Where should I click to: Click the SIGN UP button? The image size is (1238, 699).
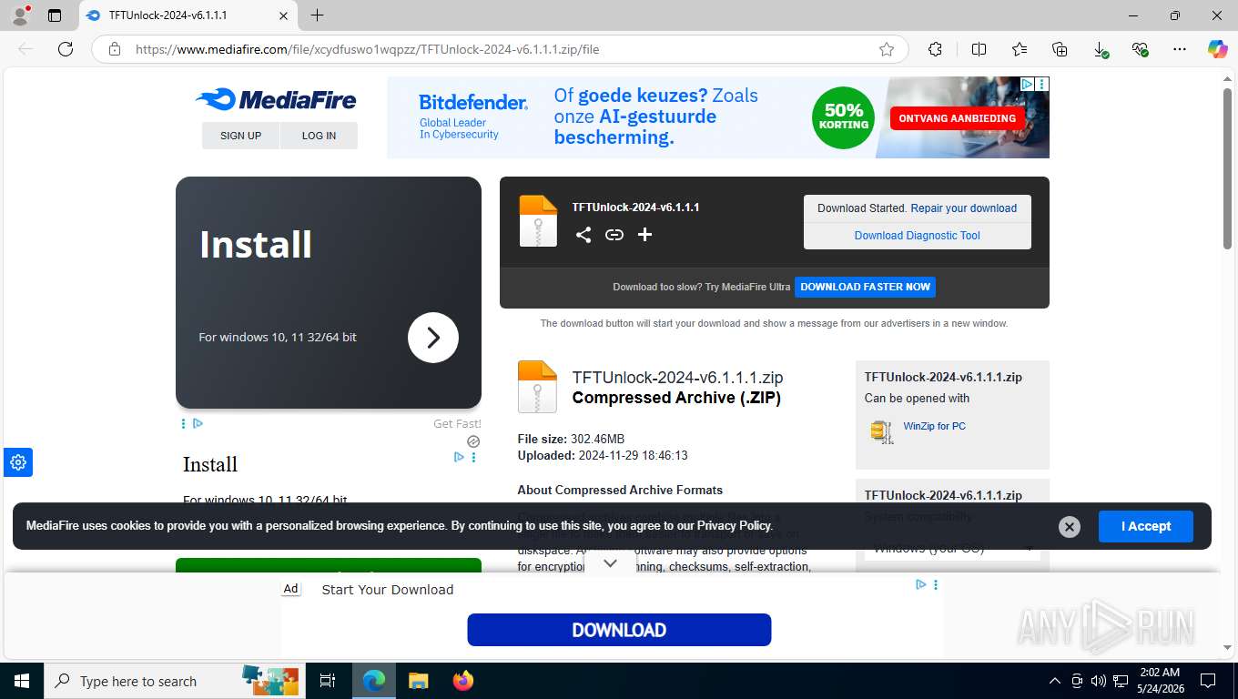click(240, 136)
